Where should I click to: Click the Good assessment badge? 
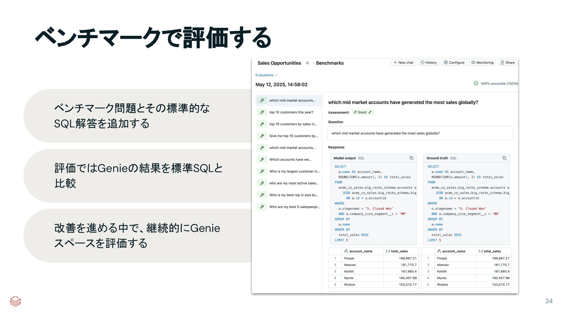(x=363, y=112)
